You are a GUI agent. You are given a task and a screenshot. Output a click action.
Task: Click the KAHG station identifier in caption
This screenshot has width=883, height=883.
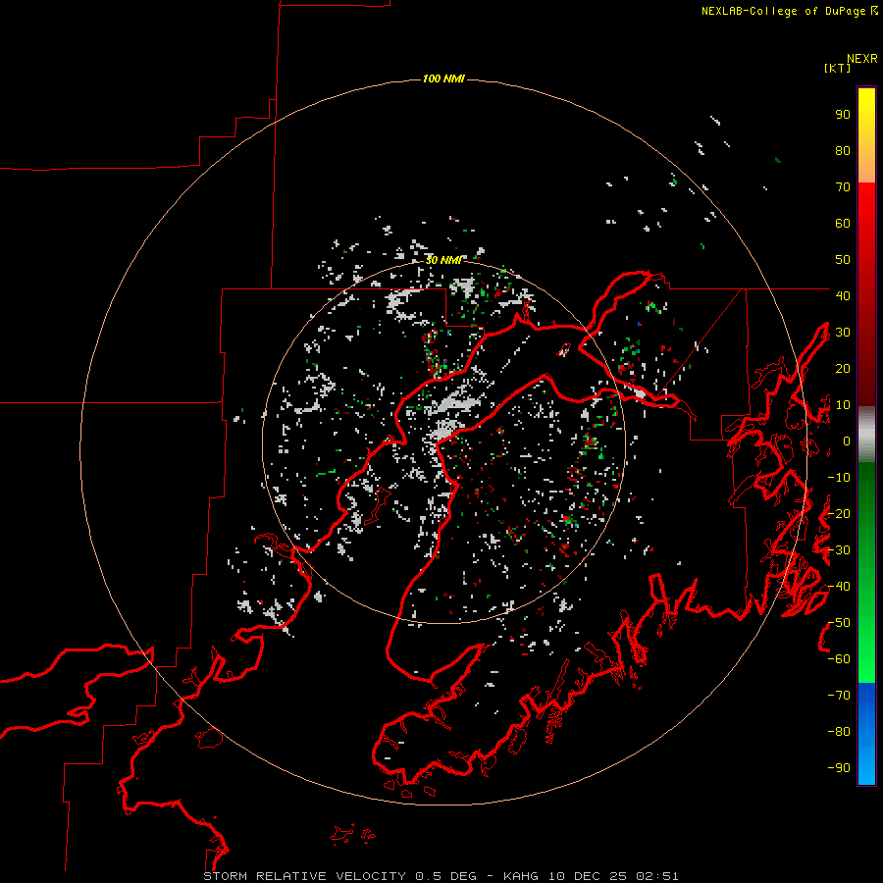(x=520, y=876)
